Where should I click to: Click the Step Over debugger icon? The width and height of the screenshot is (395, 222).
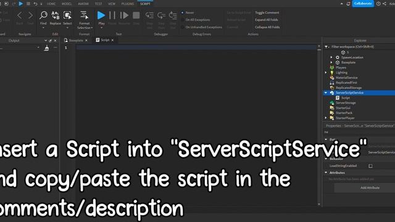pyautogui.click(x=161, y=15)
